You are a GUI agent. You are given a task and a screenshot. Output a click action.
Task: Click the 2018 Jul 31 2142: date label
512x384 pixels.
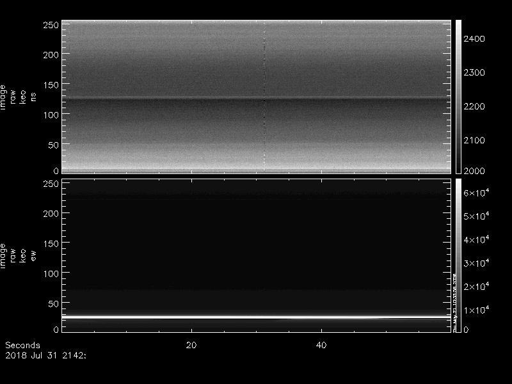pos(45,356)
